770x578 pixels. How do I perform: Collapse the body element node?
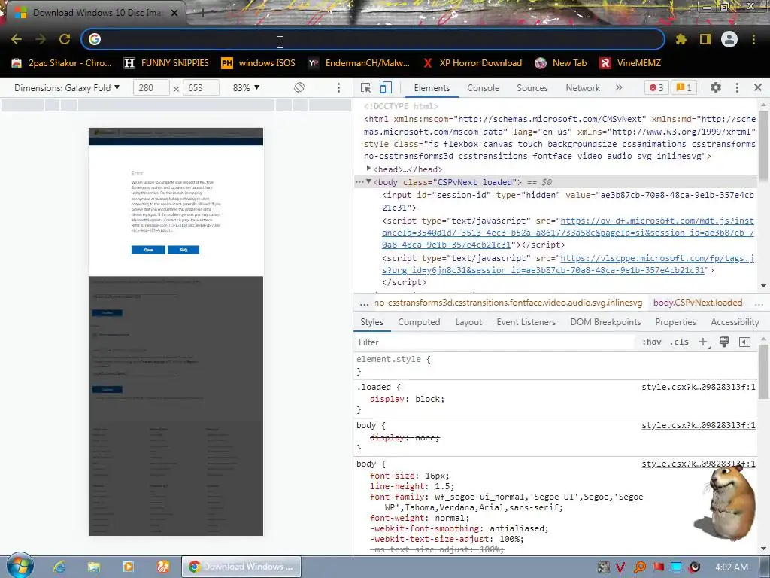tap(368, 182)
